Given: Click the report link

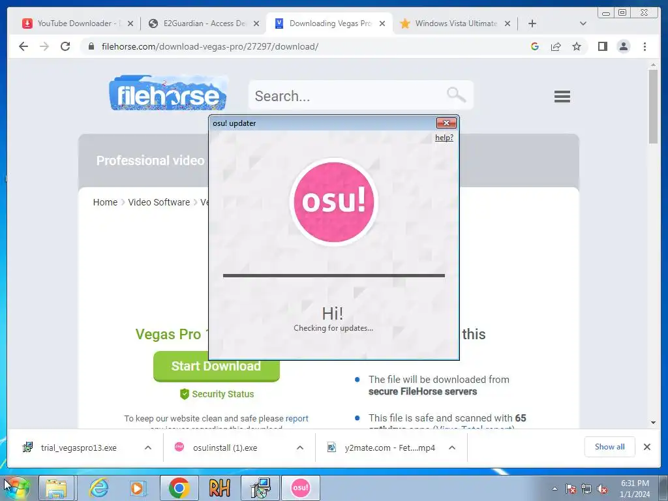Looking at the screenshot, I should 297,418.
